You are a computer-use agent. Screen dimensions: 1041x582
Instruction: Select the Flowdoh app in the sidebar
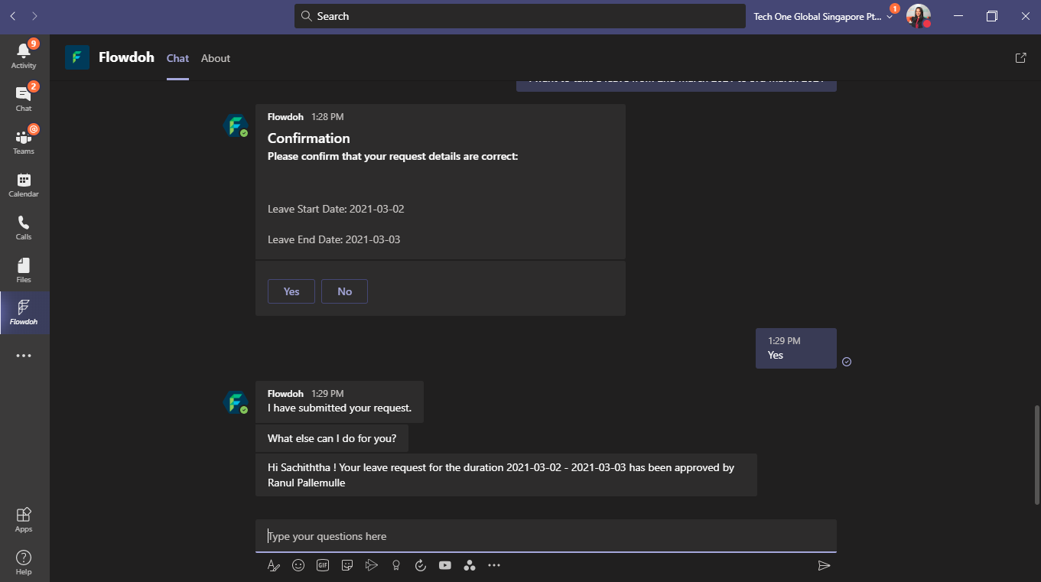(x=24, y=313)
